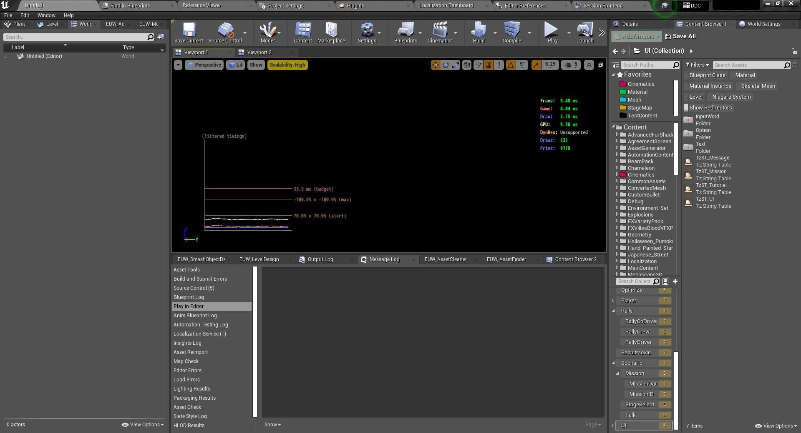Open the Window menu
801x433 pixels.
point(46,15)
